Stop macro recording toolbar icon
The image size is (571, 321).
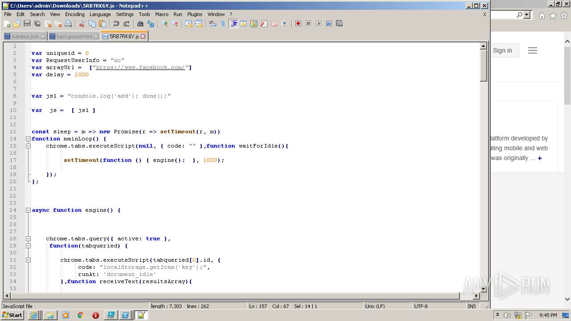(x=309, y=24)
